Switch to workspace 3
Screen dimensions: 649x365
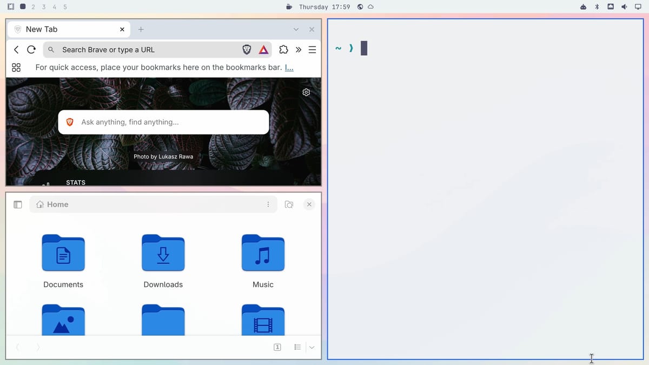click(44, 7)
